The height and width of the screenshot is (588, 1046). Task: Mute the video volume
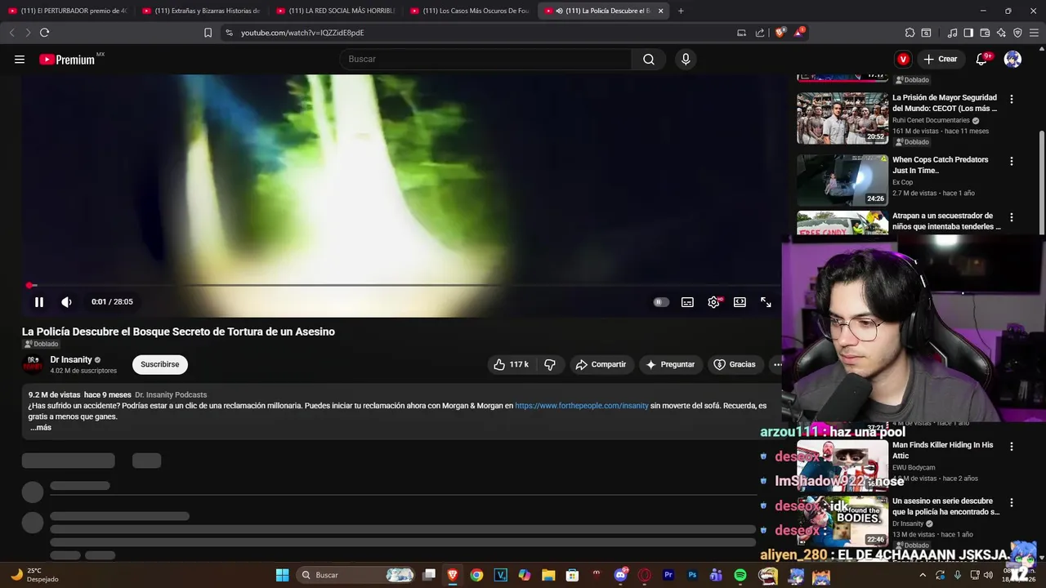(x=67, y=302)
